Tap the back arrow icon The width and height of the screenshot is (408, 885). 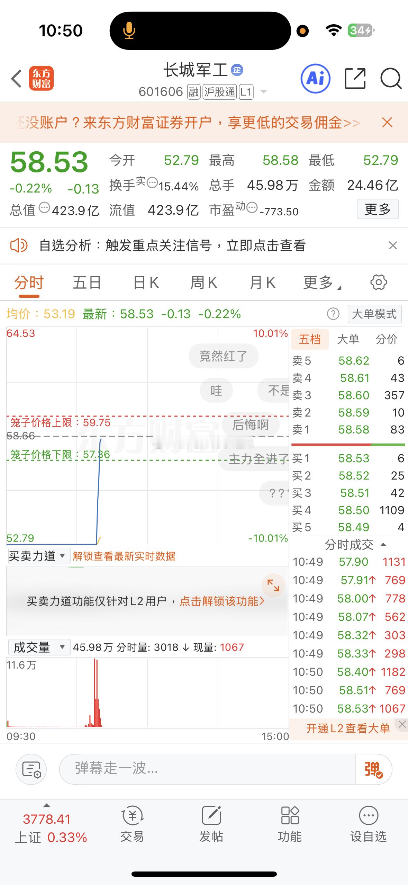point(16,79)
